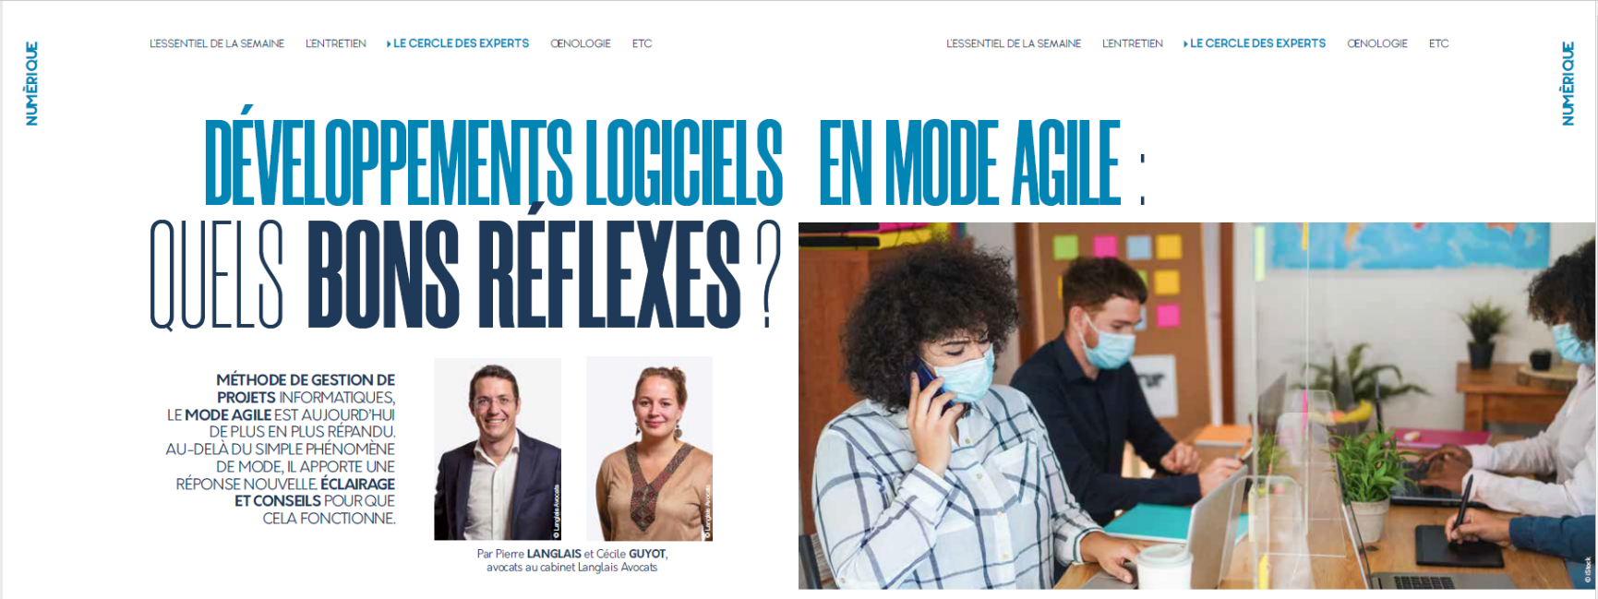Select L'ENTRETIEN in the left page header
This screenshot has height=599, width=1598.
336,43
